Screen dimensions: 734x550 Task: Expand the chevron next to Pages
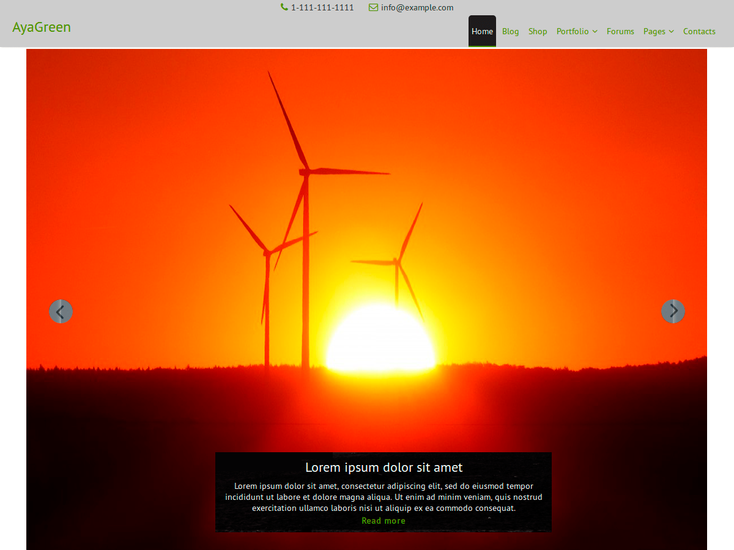pos(672,32)
